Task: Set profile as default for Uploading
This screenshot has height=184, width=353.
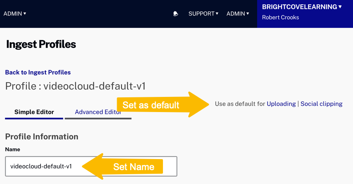Action: [281, 104]
